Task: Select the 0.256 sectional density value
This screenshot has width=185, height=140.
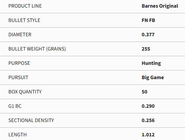Action: coord(148,120)
